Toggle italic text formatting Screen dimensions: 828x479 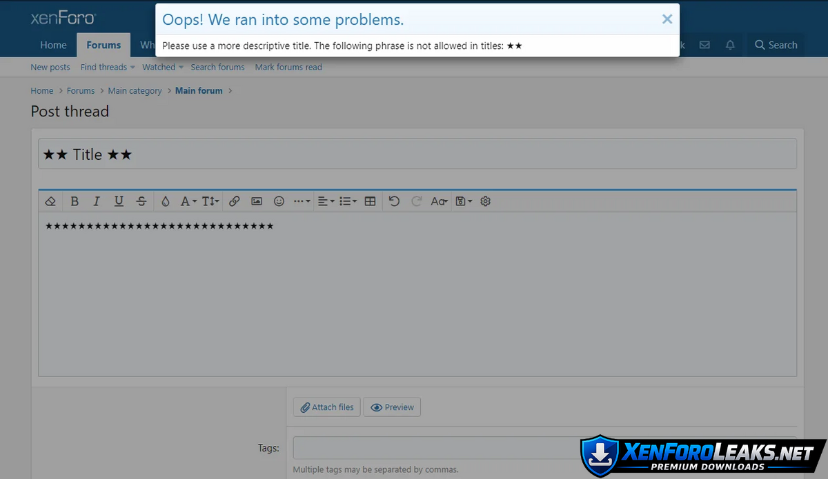coord(97,201)
